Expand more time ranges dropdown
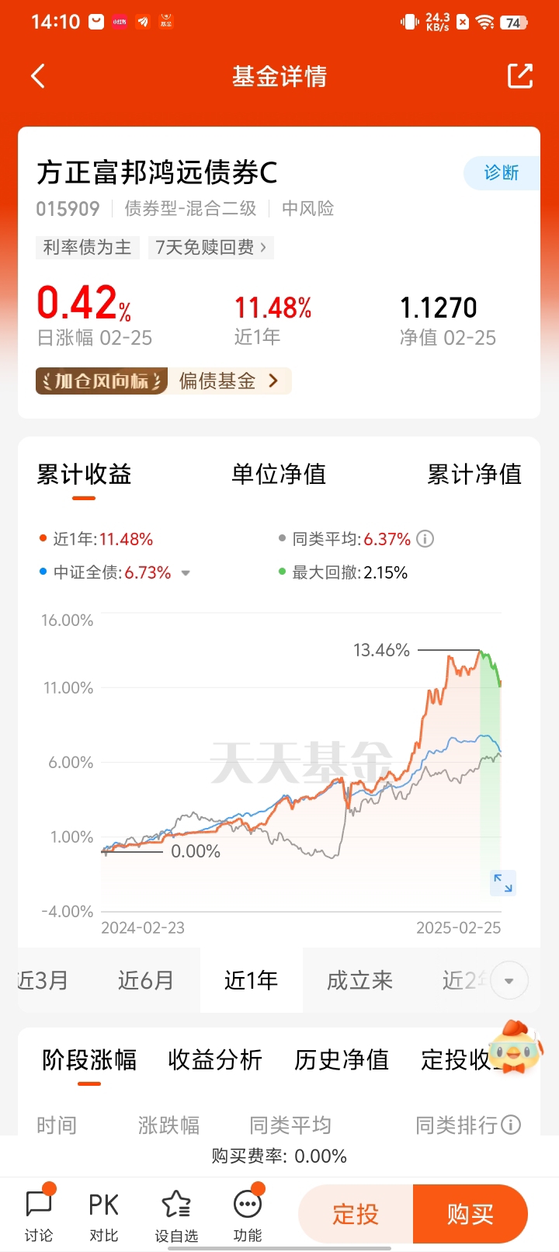This screenshot has width=559, height=1252. point(509,980)
